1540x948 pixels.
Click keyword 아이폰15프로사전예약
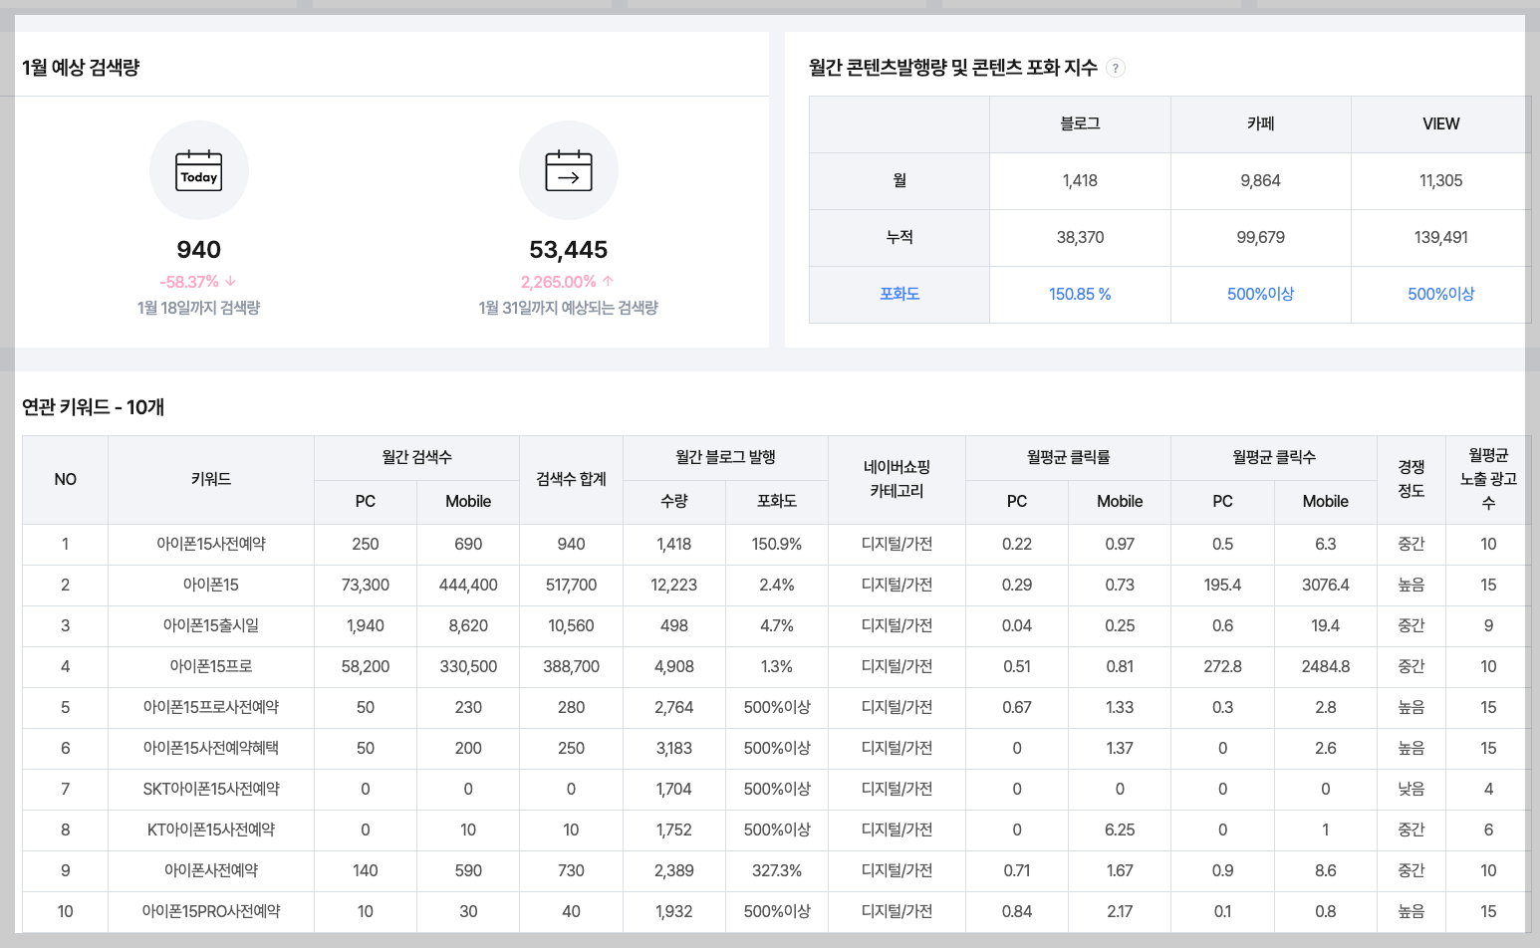point(211,707)
